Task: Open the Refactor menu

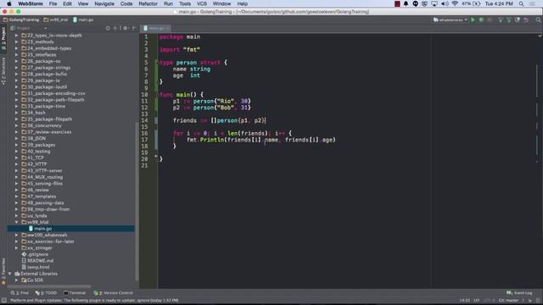Action: [x=148, y=3]
